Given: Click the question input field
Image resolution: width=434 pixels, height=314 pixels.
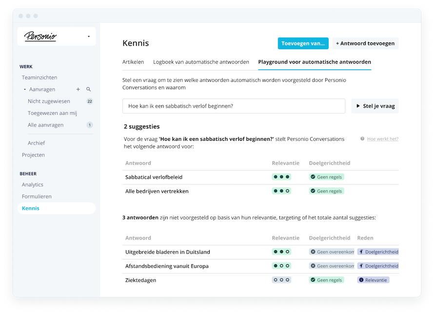Looking at the screenshot, I should 234,106.
